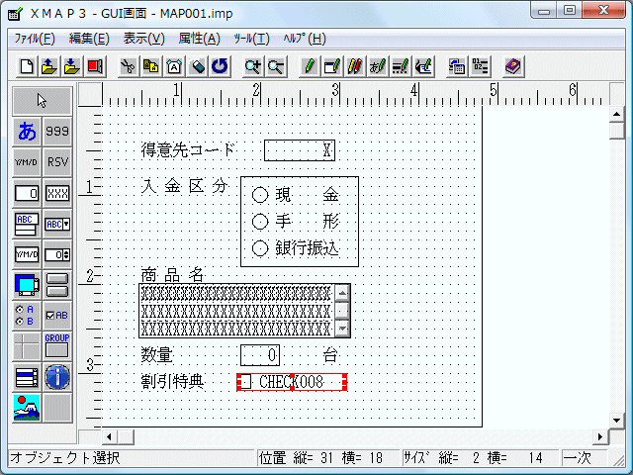This screenshot has width=633, height=475.
Task: Select the cyan window tool in palette
Action: coord(27,285)
